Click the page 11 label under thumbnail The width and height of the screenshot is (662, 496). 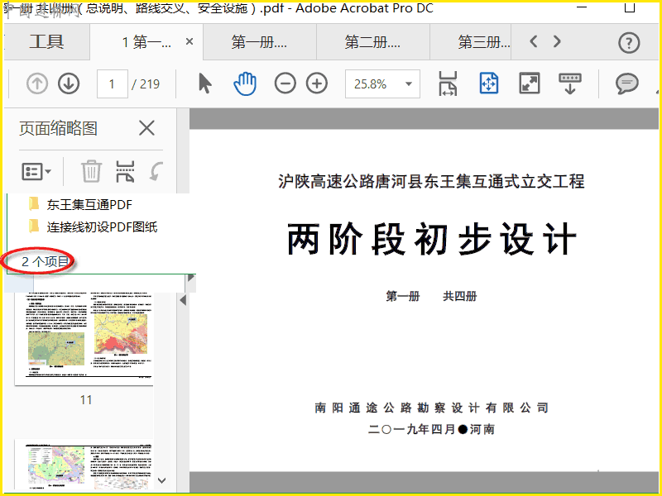tap(86, 399)
